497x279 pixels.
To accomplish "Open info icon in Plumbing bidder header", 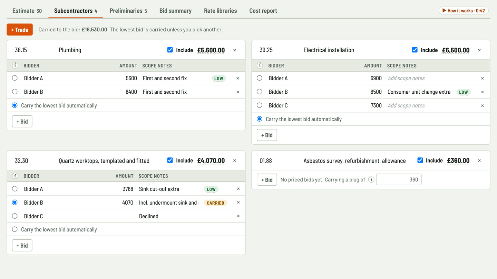I will [x=15, y=65].
